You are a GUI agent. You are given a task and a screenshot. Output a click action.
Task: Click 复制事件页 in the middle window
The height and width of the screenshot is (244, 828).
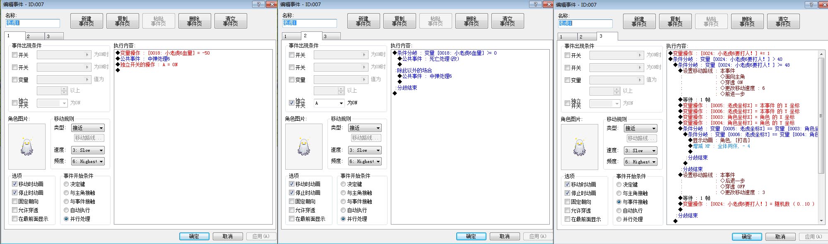[400, 21]
